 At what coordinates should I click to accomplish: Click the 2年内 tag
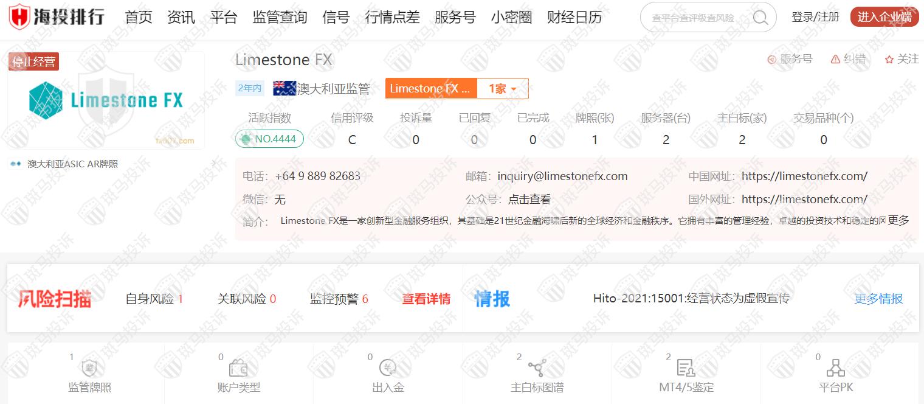[x=250, y=88]
